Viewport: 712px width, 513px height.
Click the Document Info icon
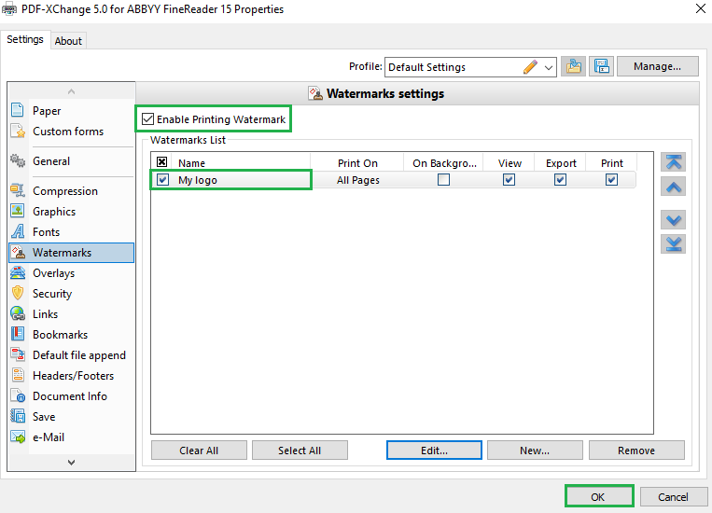18,395
